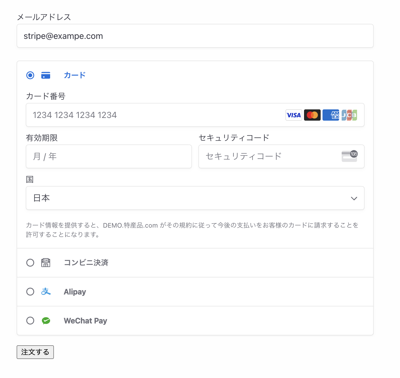Screen dimensions: 400x378
Task: Click the blue card payment icon
Action: 46,75
